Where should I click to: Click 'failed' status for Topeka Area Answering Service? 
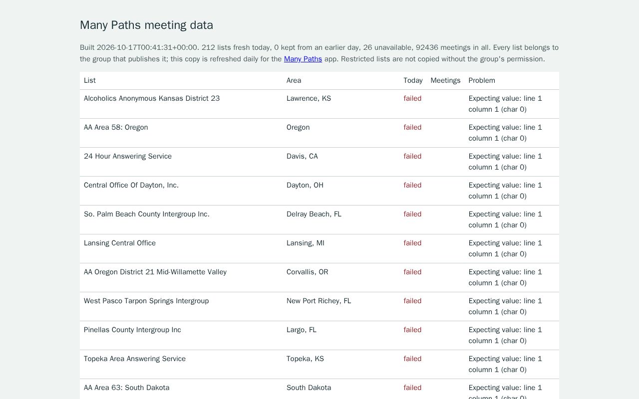pyautogui.click(x=412, y=359)
